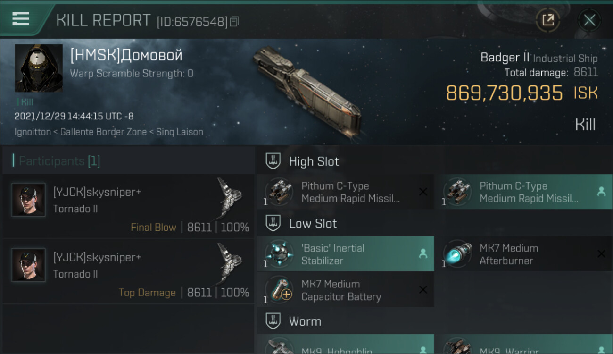Open the hamburger menu in the header
Viewport: 613px width, 354px height.
click(x=20, y=19)
